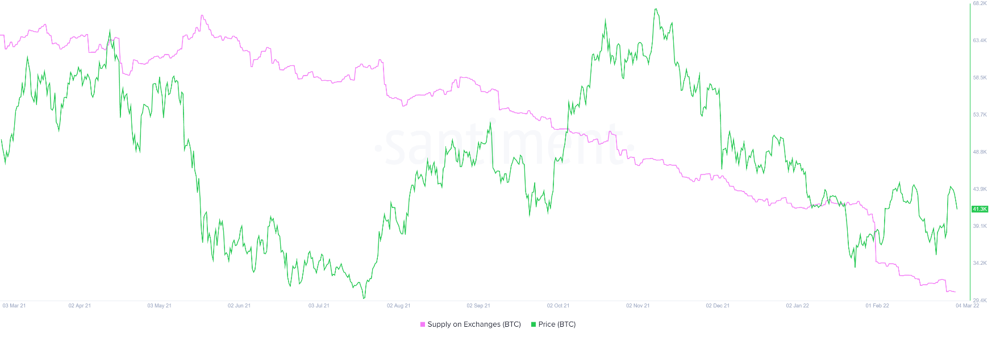The height and width of the screenshot is (337, 996).
Task: Click the 29.4K price axis label
Action: pos(980,300)
